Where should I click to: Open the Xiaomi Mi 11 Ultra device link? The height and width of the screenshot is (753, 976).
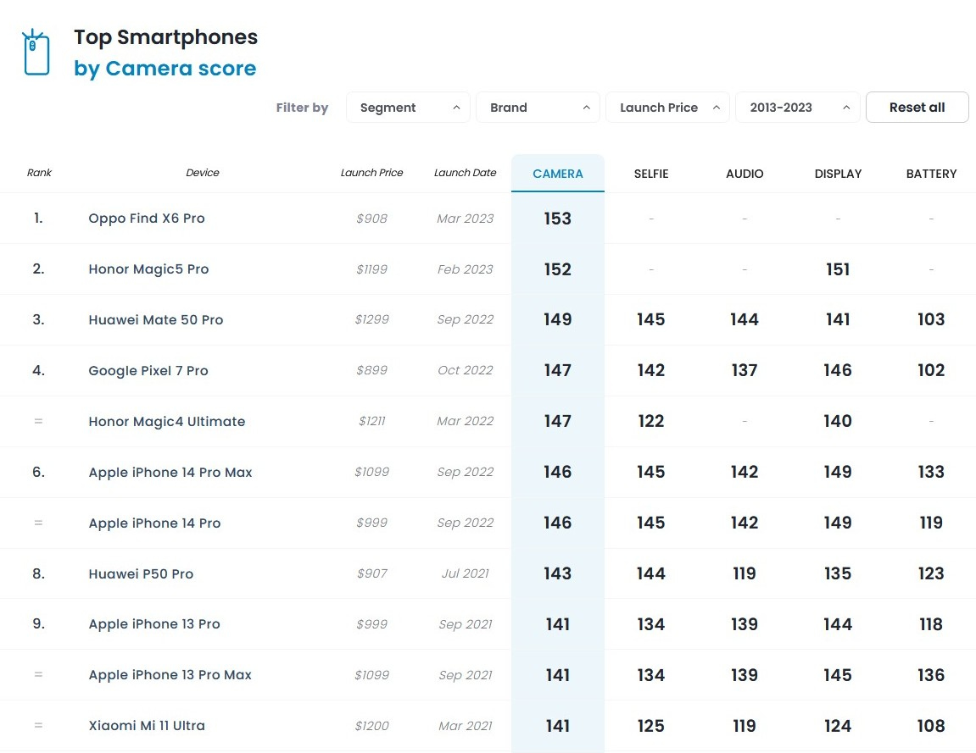(x=147, y=726)
